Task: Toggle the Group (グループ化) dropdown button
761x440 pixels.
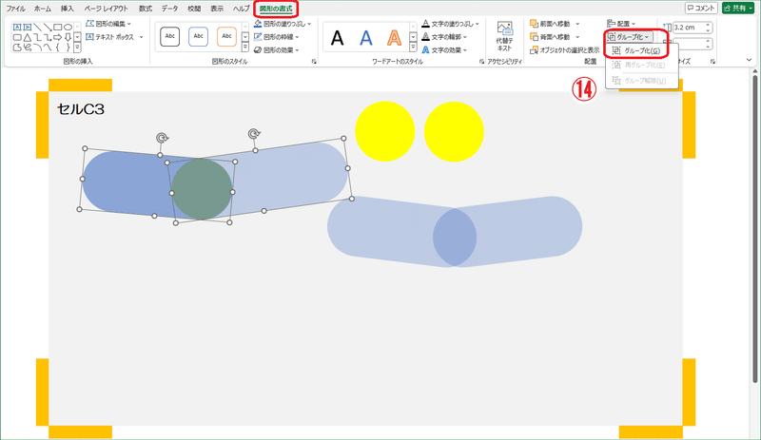Action: pyautogui.click(x=629, y=37)
